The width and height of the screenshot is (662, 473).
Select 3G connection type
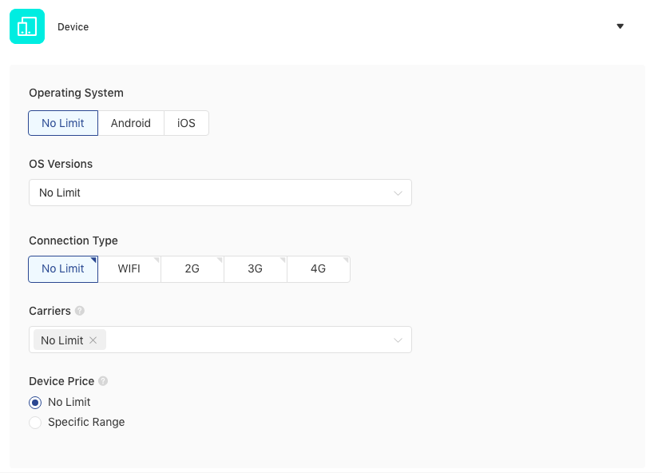255,268
